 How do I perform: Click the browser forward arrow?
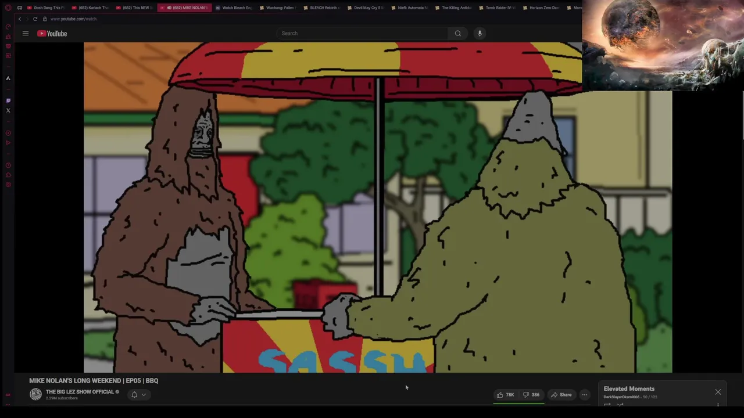(x=27, y=19)
